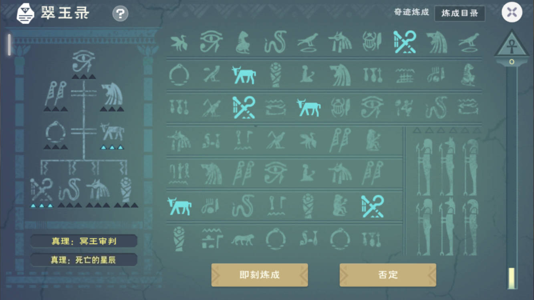534x300 pixels.
Task: Select the highlighted bull glyph in second row
Action: point(244,75)
